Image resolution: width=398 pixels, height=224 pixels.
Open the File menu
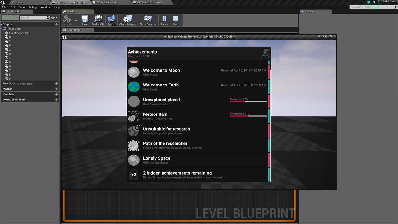pyautogui.click(x=4, y=7)
